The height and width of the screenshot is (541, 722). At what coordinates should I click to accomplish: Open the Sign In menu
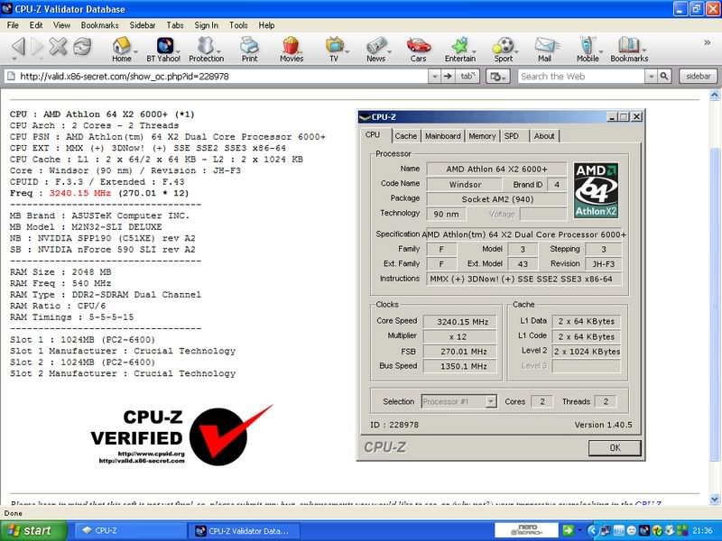point(207,25)
